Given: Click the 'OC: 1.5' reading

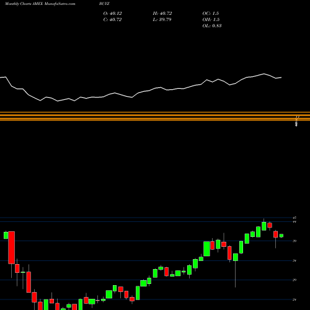Looking at the screenshot, I should point(211,14).
